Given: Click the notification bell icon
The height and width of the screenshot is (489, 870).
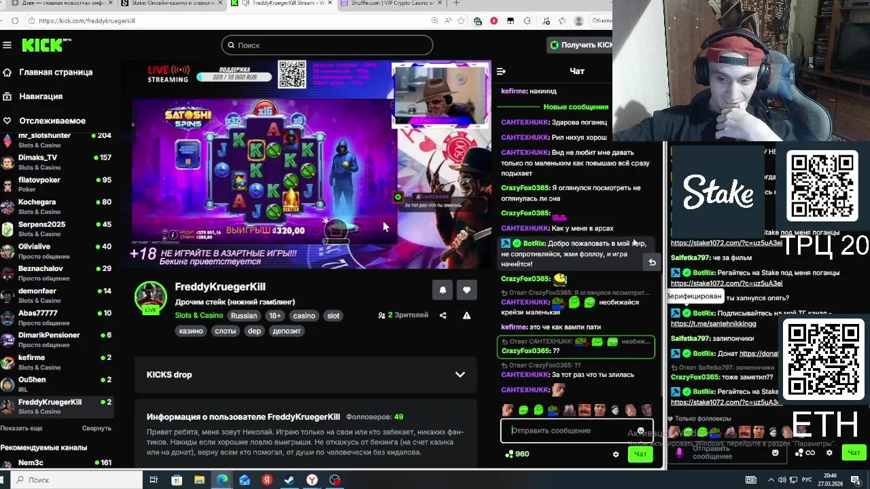Looking at the screenshot, I should coord(442,290).
